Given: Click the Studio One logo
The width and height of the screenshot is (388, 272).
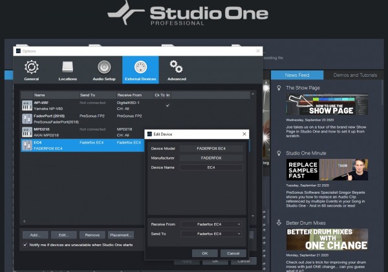Looking at the screenshot, I should click(x=188, y=13).
